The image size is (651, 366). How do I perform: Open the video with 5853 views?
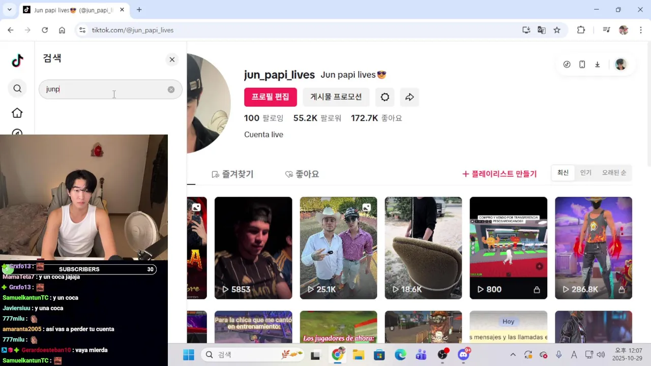coord(253,248)
